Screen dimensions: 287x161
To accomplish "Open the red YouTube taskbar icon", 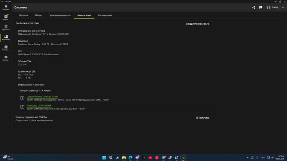I will 150,158.
